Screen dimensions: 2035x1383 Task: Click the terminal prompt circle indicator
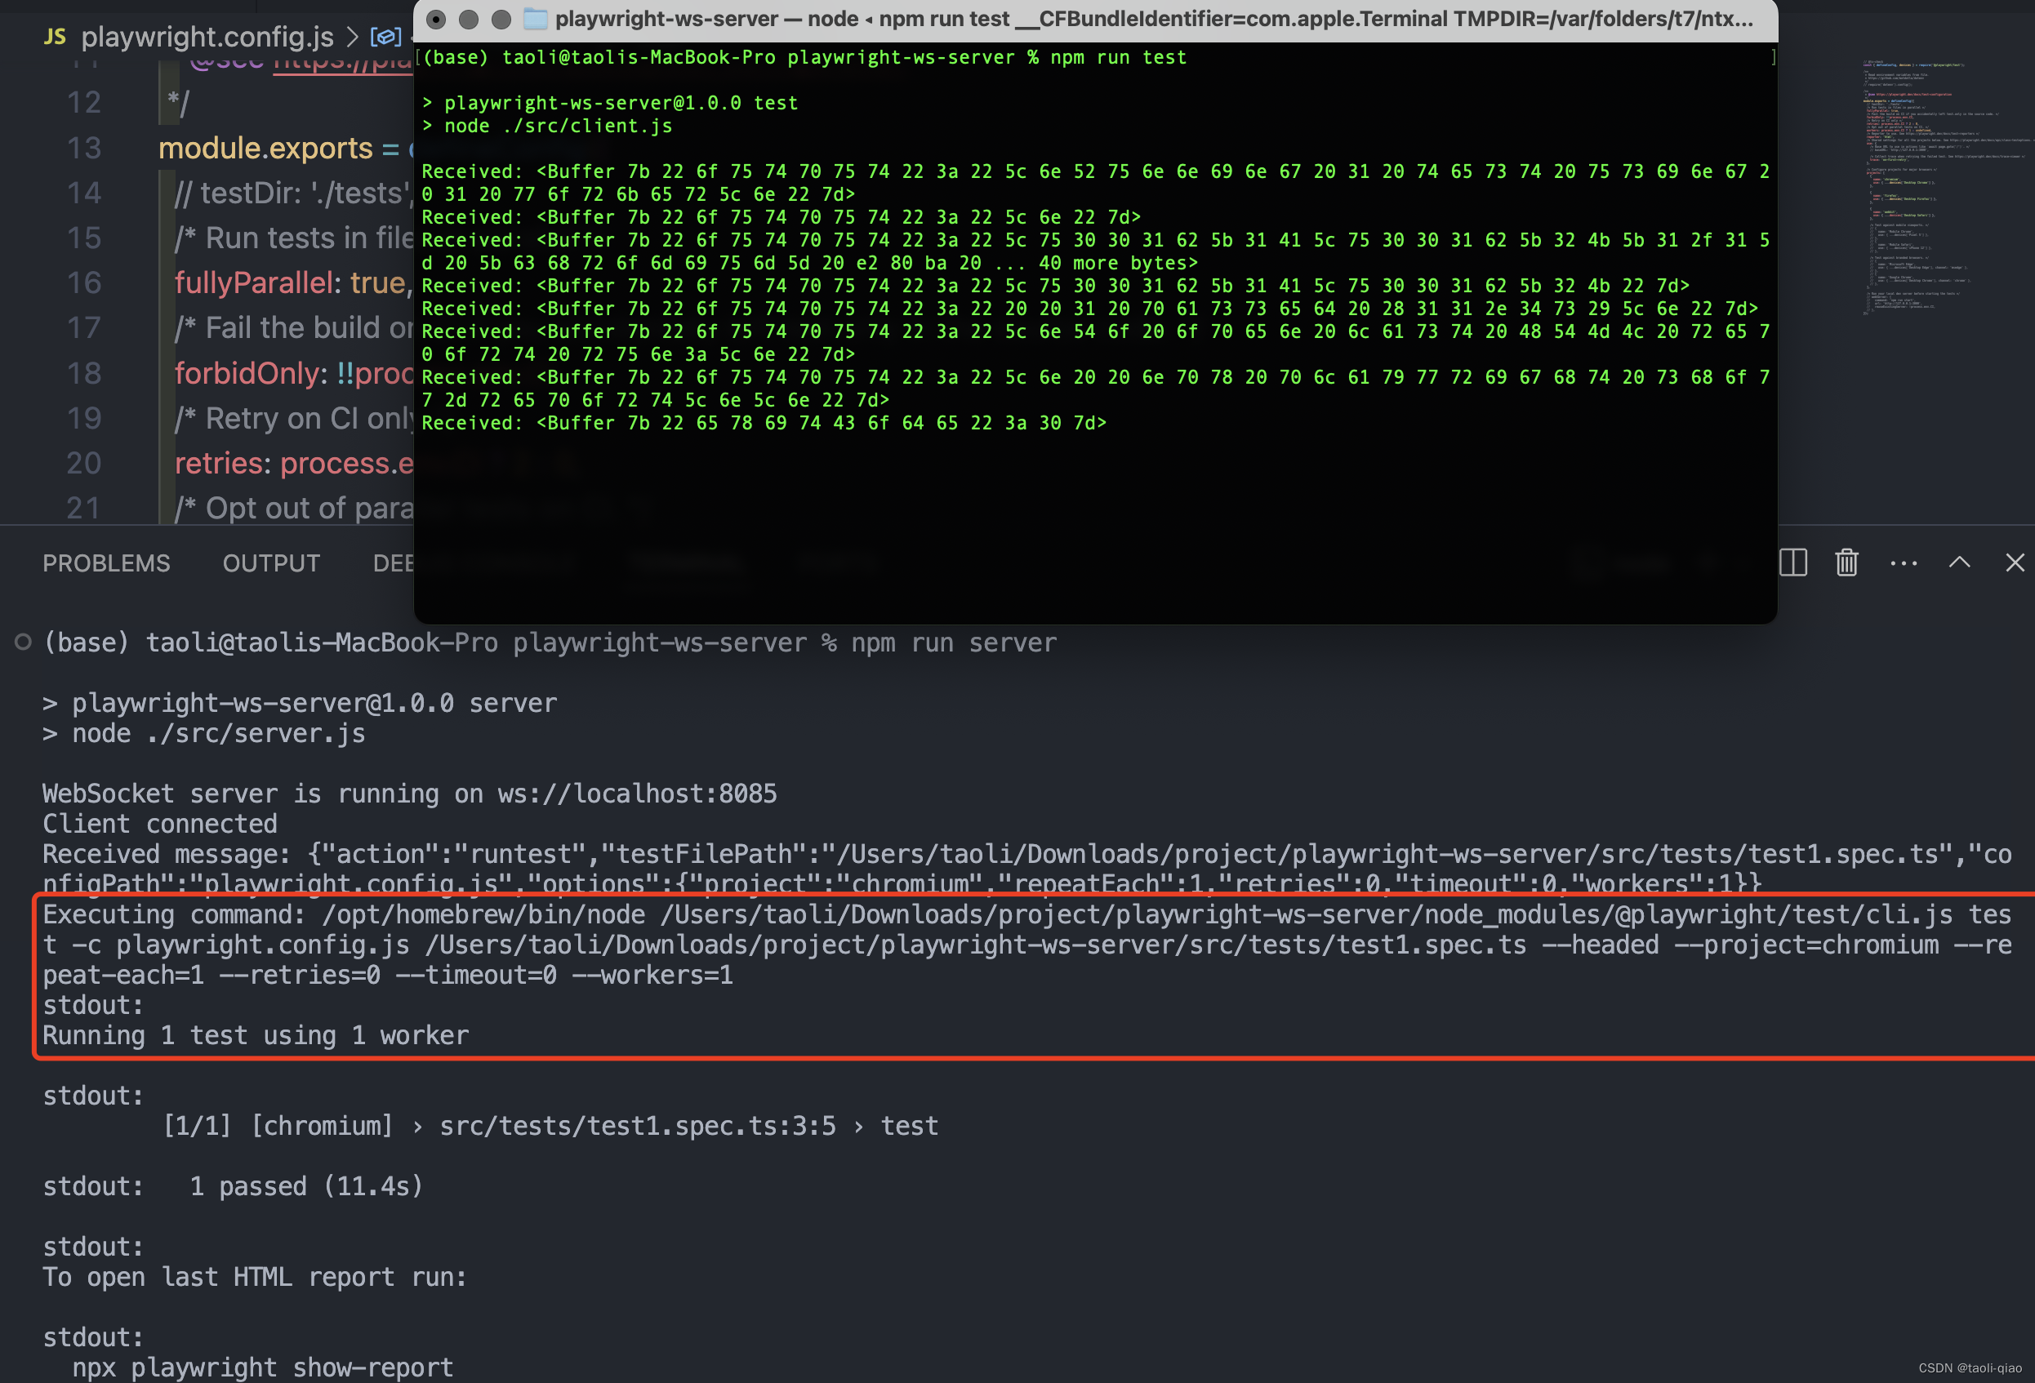24,643
